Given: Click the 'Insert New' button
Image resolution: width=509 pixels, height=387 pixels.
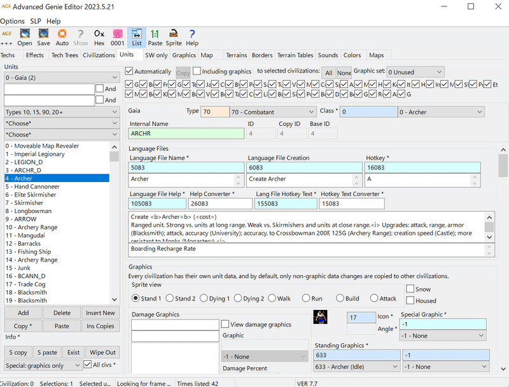Looking at the screenshot, I should (x=100, y=313).
